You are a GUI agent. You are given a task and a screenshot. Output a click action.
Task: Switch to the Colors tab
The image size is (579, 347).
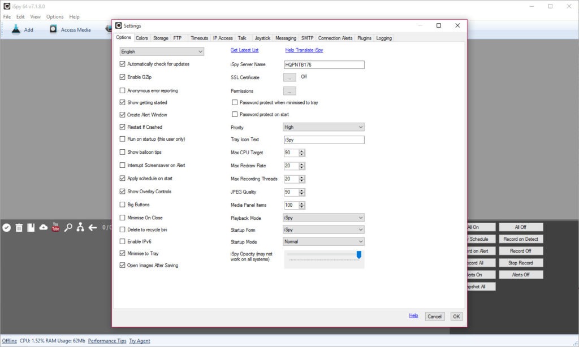click(x=142, y=38)
